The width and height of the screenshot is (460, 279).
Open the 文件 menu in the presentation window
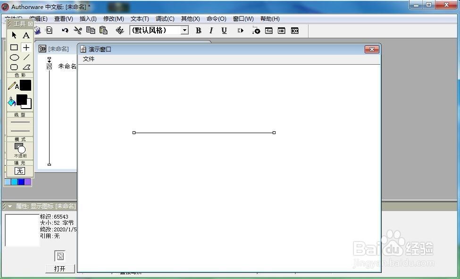[88, 59]
